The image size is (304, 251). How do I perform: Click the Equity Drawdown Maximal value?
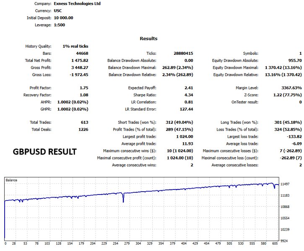[x=283, y=68]
